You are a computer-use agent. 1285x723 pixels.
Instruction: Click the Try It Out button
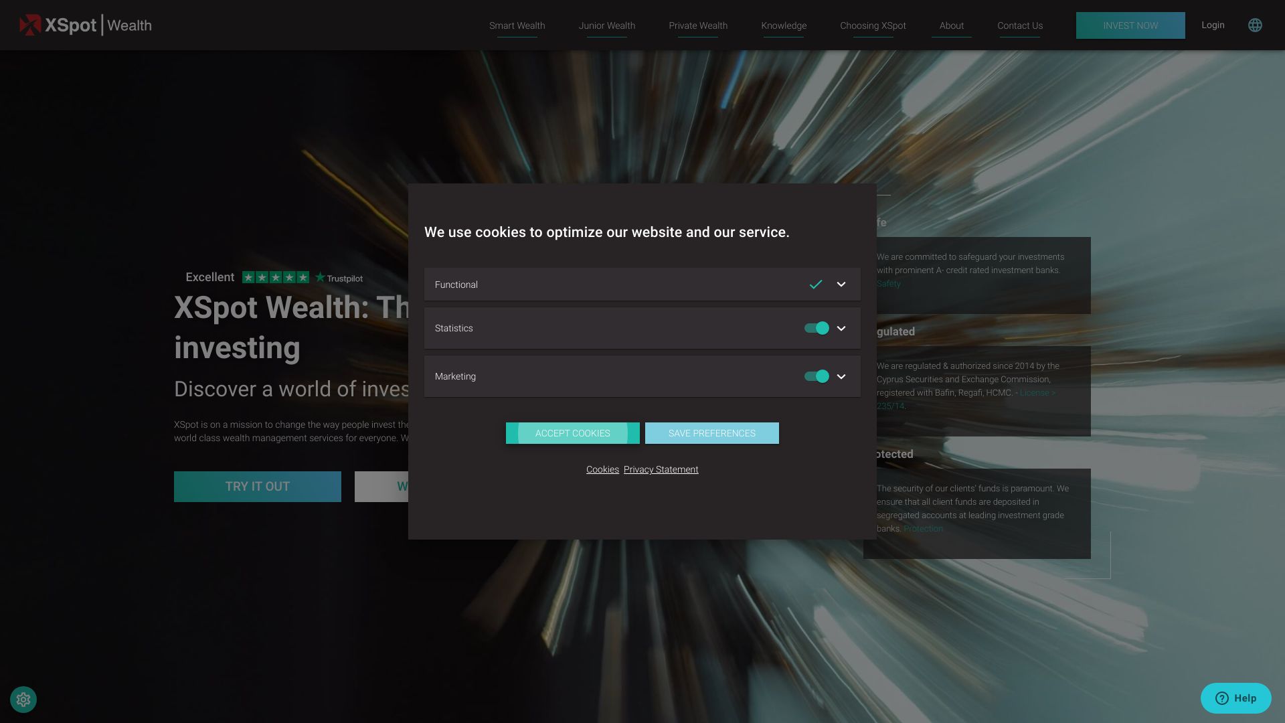(x=258, y=487)
